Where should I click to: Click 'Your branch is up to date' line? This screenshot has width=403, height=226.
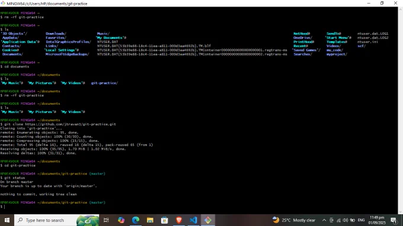[49, 186]
